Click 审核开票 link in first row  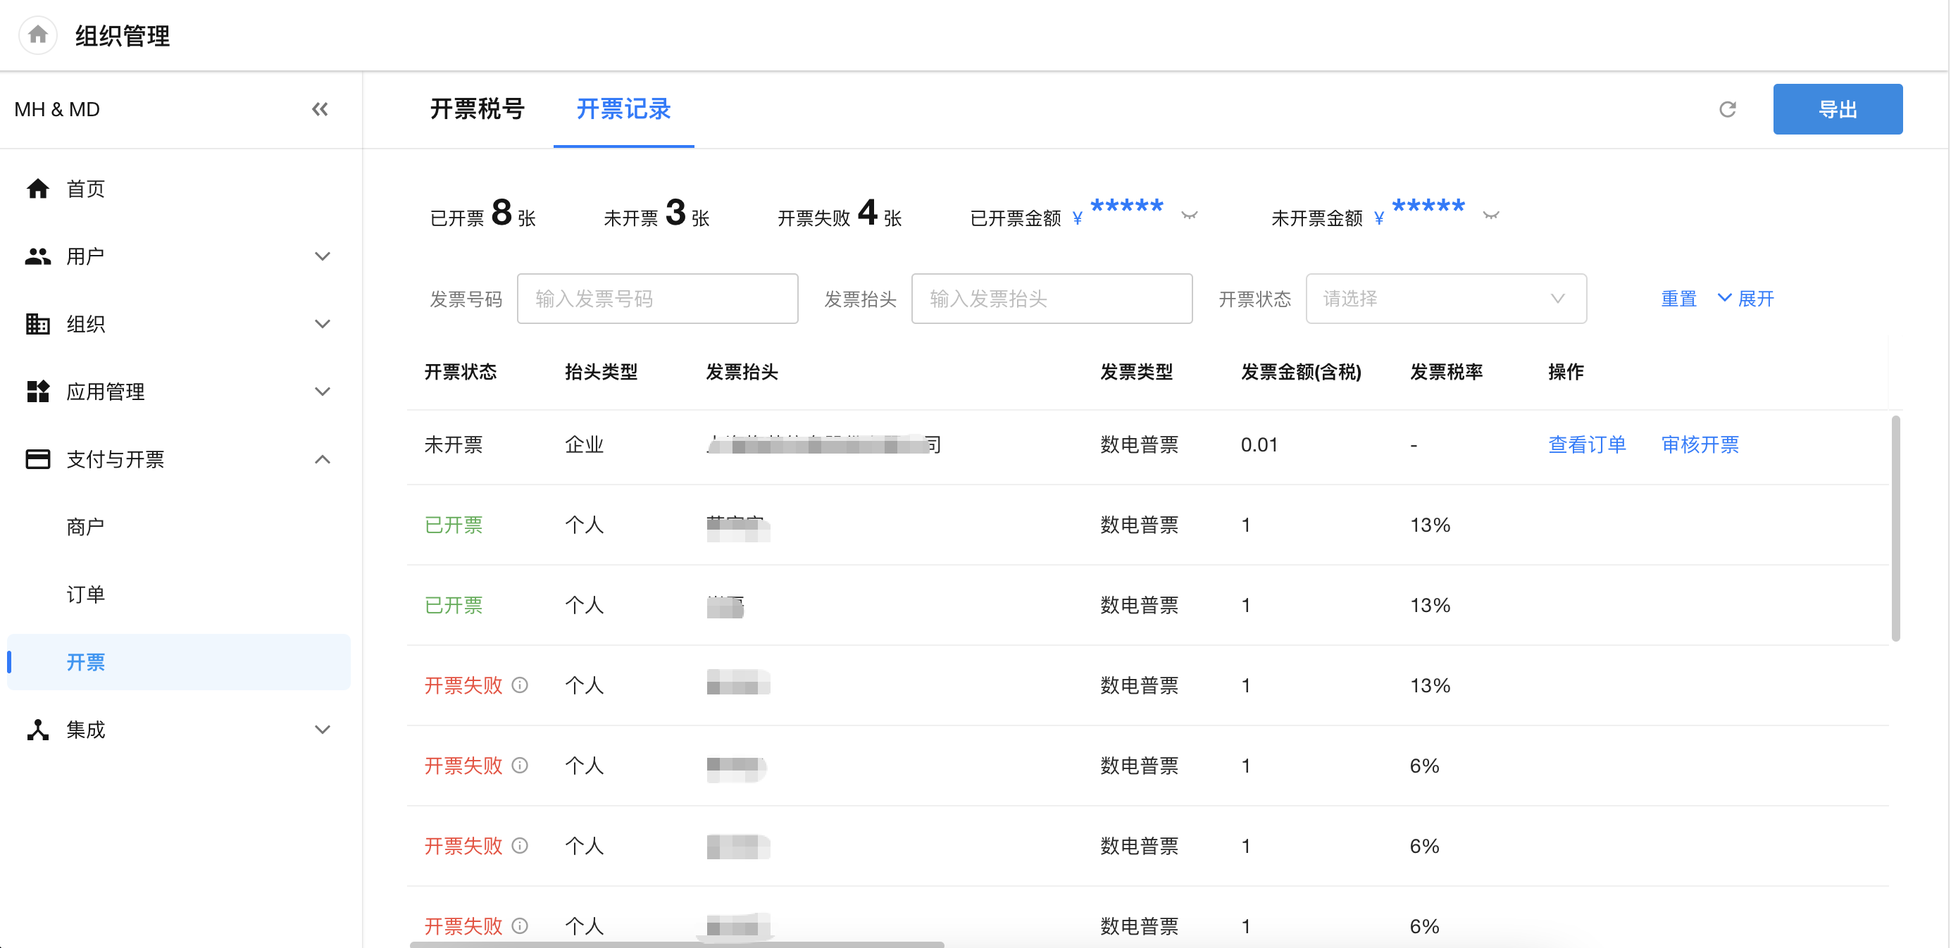pos(1700,444)
